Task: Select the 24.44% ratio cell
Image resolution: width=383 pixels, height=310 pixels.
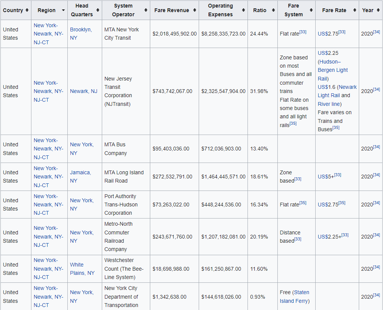Action: click(263, 34)
